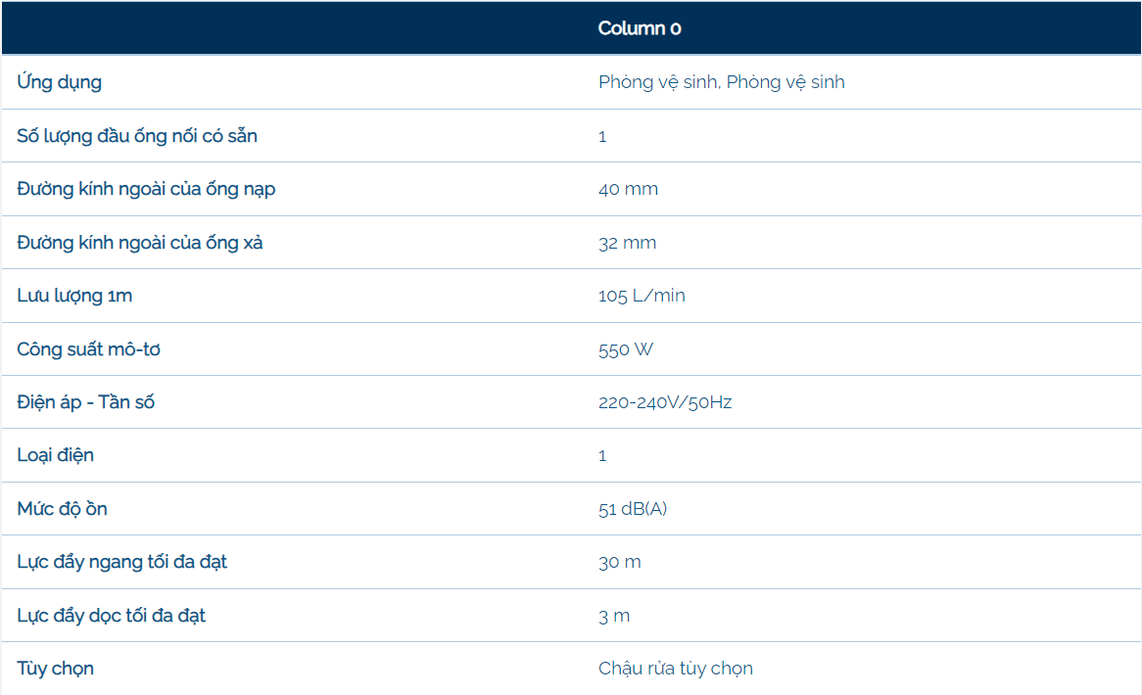Select the Chậu rửa tùy chọn value
Image resolution: width=1142 pixels, height=695 pixels.
pos(676,669)
